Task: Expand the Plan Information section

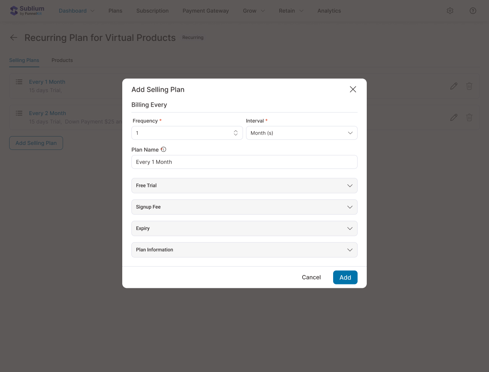Action: click(244, 250)
